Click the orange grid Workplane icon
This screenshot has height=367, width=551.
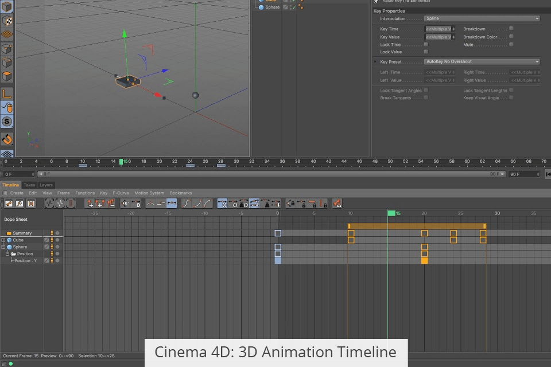[7, 34]
